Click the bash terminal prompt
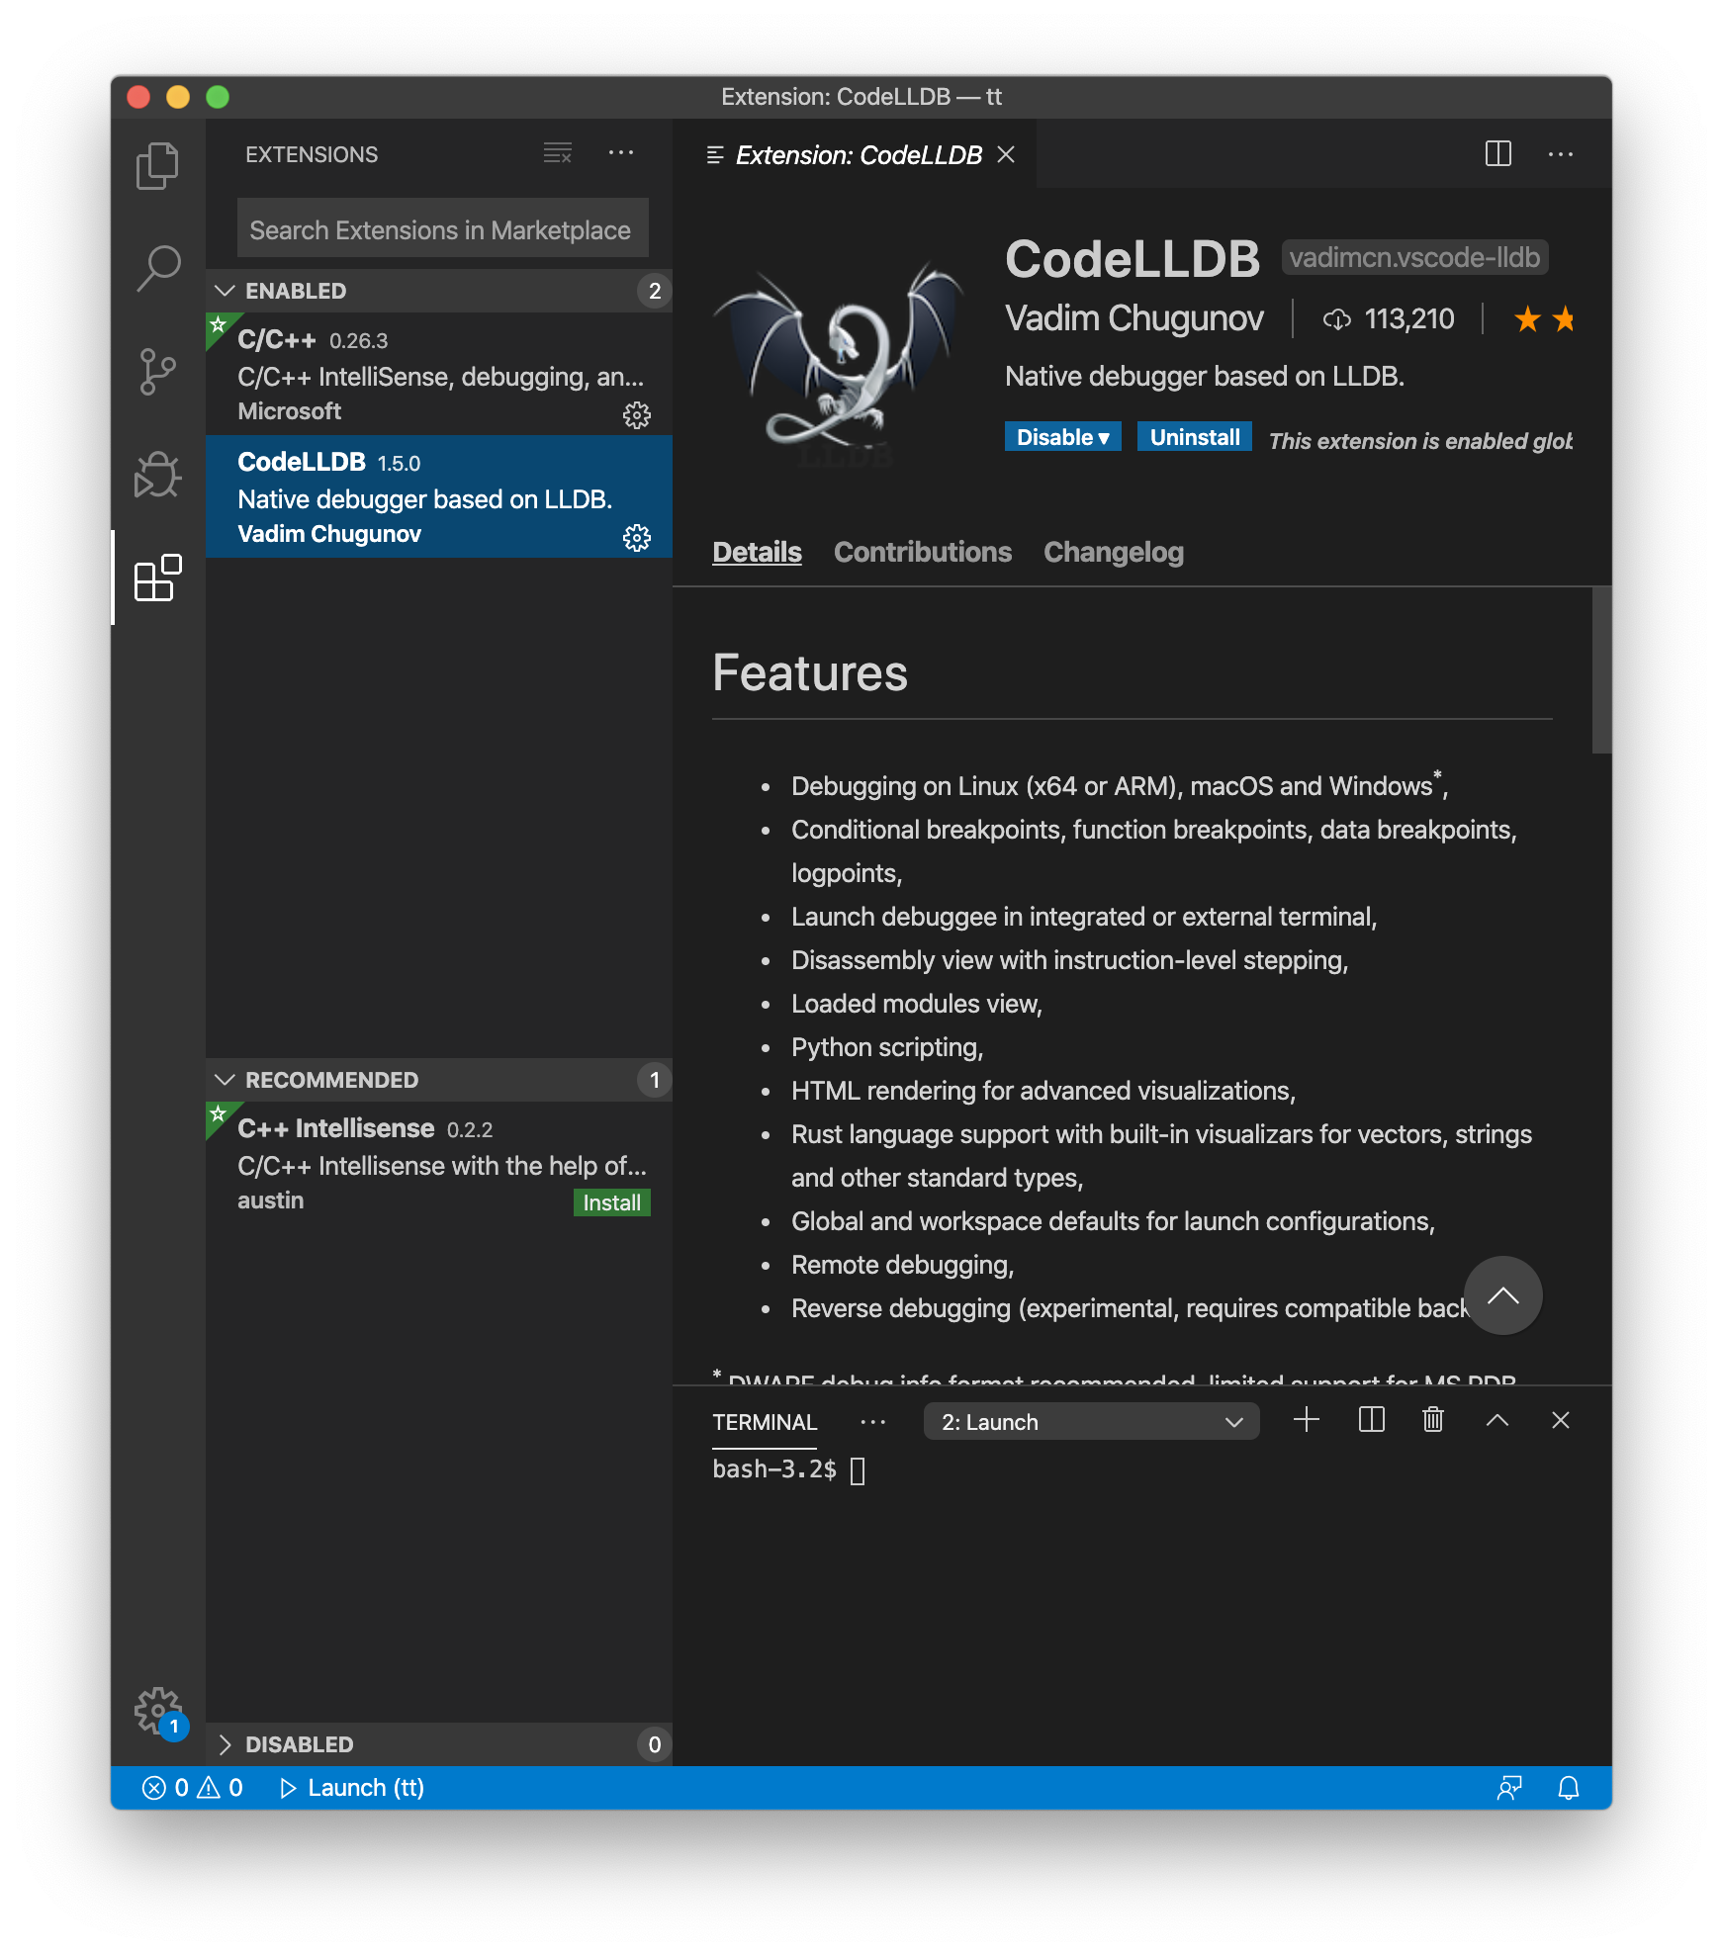Image resolution: width=1723 pixels, height=1956 pixels. [774, 1469]
